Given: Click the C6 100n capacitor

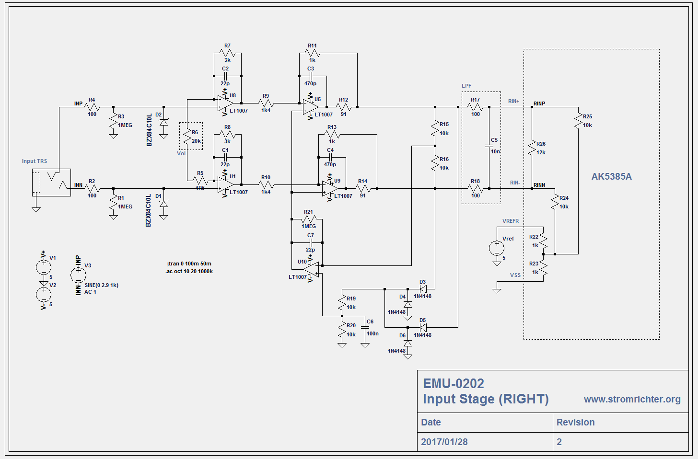Looking at the screenshot, I should (x=365, y=328).
